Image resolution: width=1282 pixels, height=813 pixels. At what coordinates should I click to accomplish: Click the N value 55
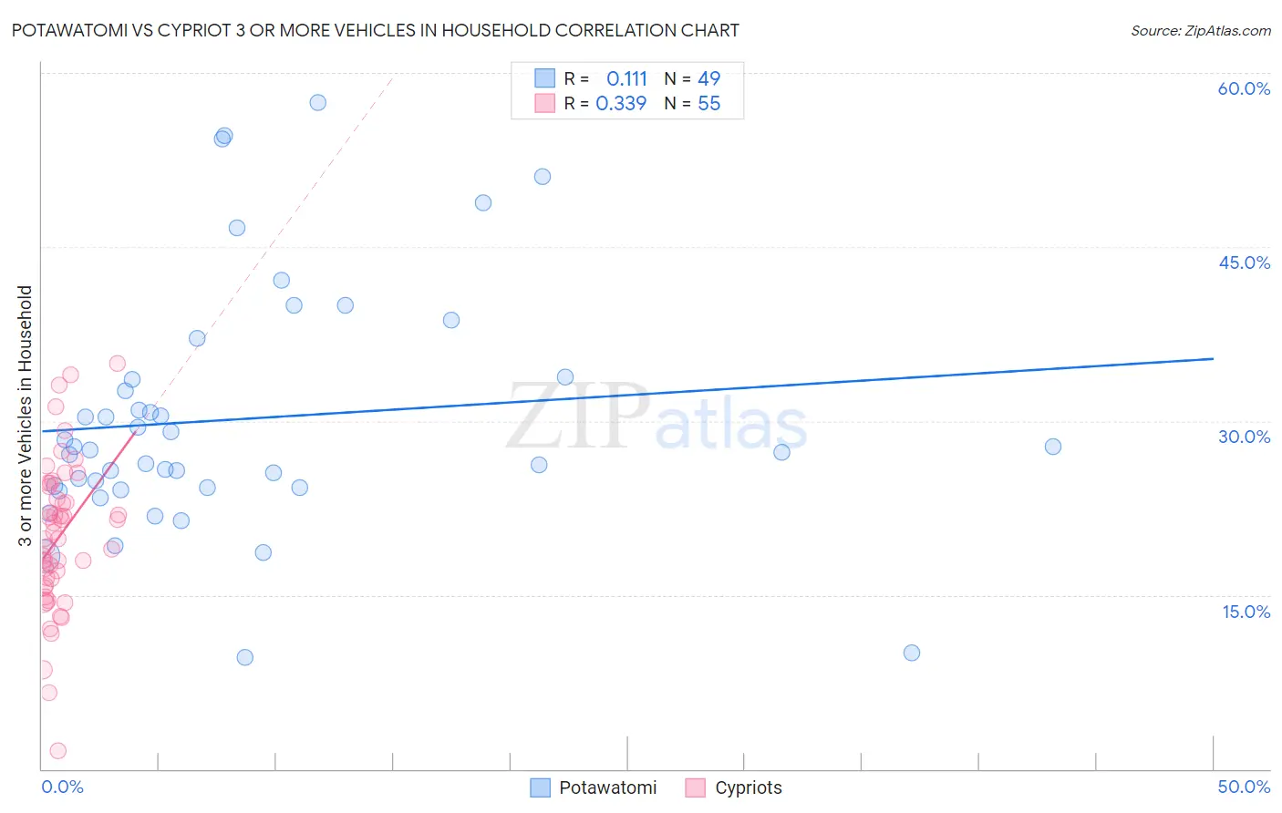(x=708, y=103)
